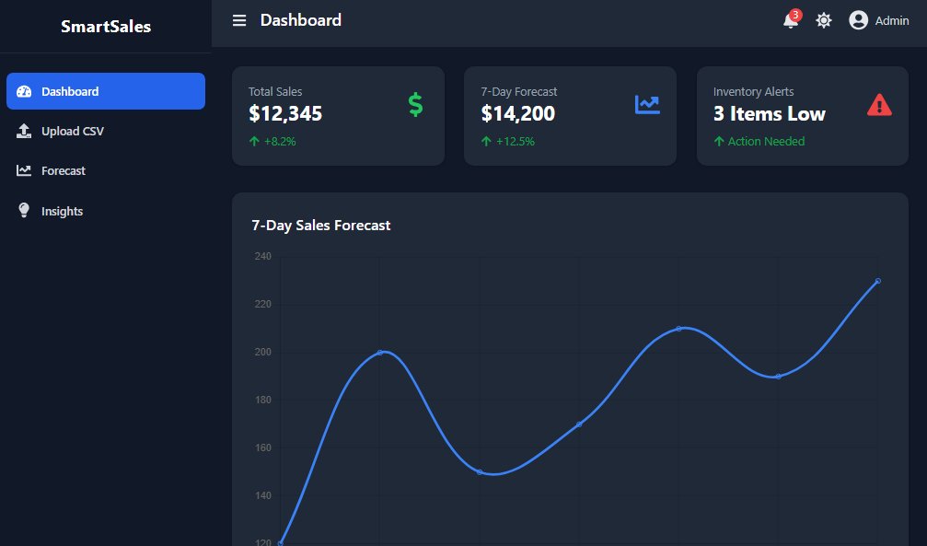Viewport: 927px width, 546px height.
Task: Toggle the sidebar using the hamburger menu
Action: (238, 20)
